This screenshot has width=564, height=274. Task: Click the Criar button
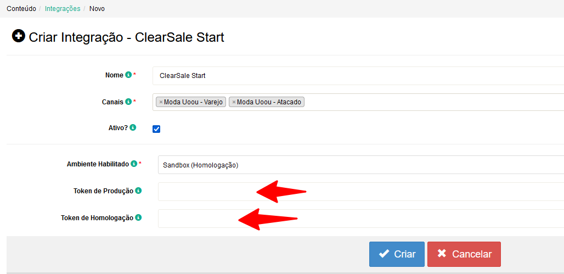(397, 254)
